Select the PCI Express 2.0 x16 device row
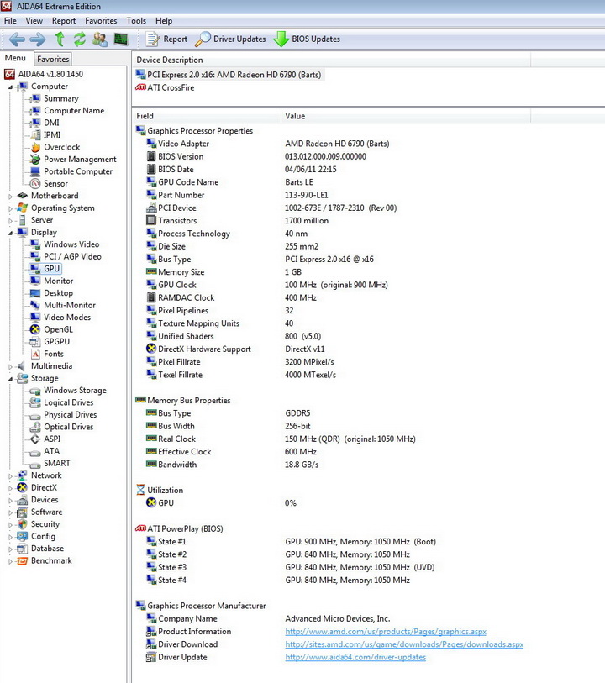 point(229,75)
